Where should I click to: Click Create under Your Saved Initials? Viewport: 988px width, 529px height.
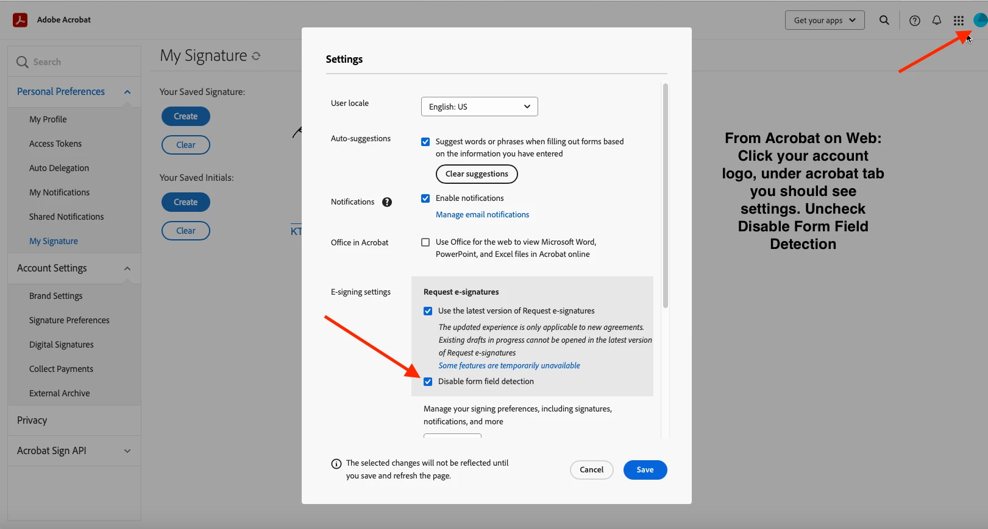[x=186, y=202]
